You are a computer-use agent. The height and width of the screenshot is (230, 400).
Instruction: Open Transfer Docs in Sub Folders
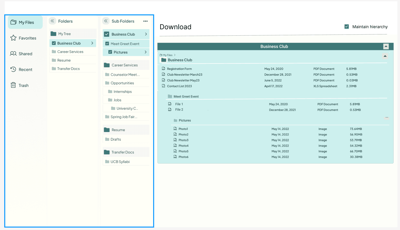126,152
